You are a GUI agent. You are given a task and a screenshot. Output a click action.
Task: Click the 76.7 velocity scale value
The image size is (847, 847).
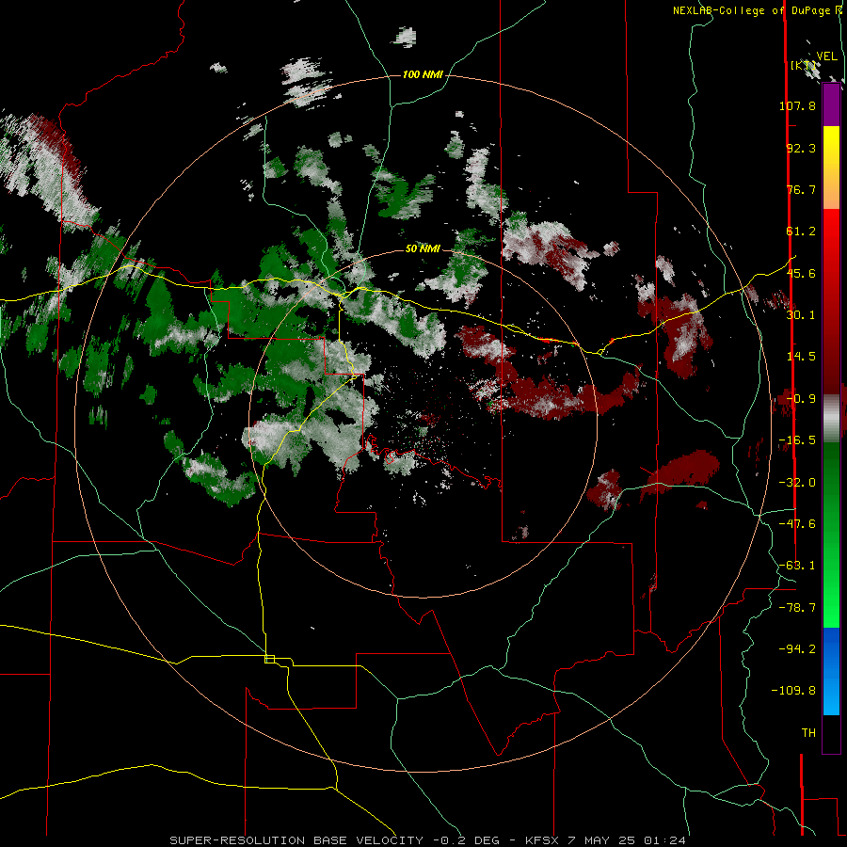[801, 189]
